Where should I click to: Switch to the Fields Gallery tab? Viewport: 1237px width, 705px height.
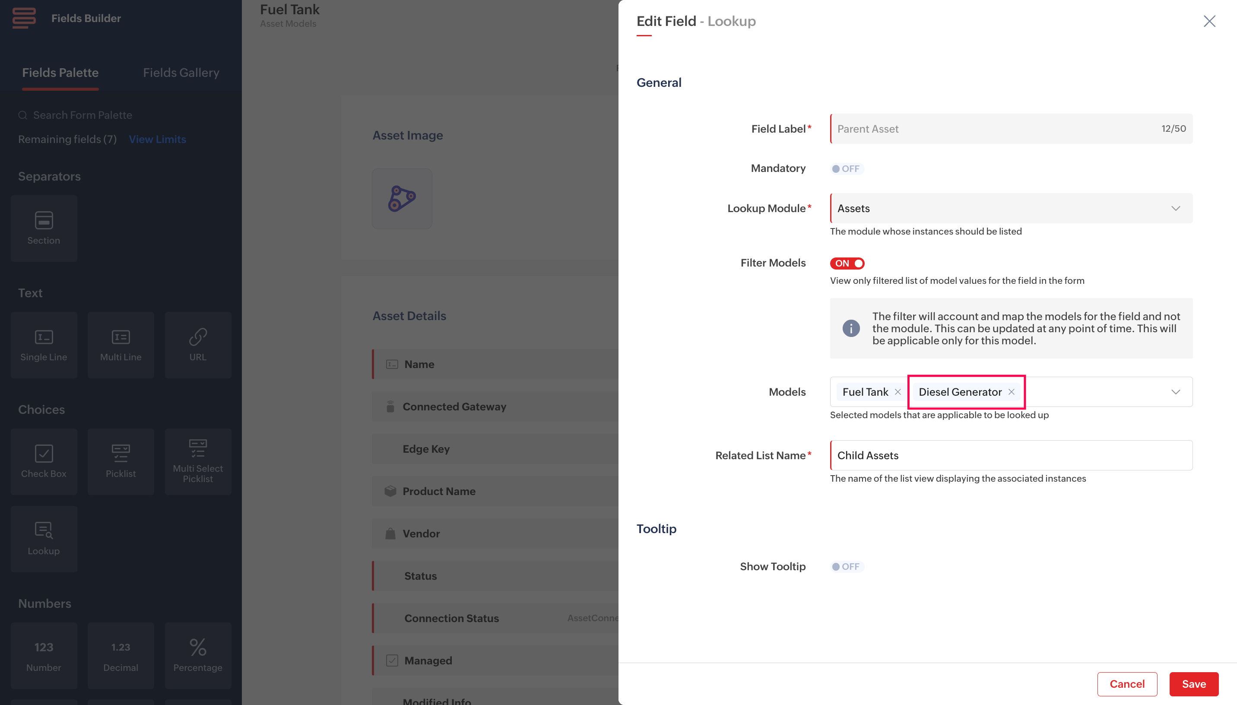click(181, 73)
